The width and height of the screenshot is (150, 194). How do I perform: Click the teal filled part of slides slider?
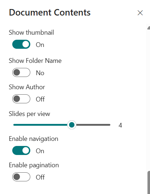coord(40,125)
